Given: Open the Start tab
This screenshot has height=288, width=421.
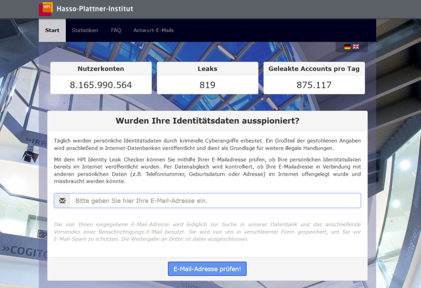Looking at the screenshot, I should point(52,30).
